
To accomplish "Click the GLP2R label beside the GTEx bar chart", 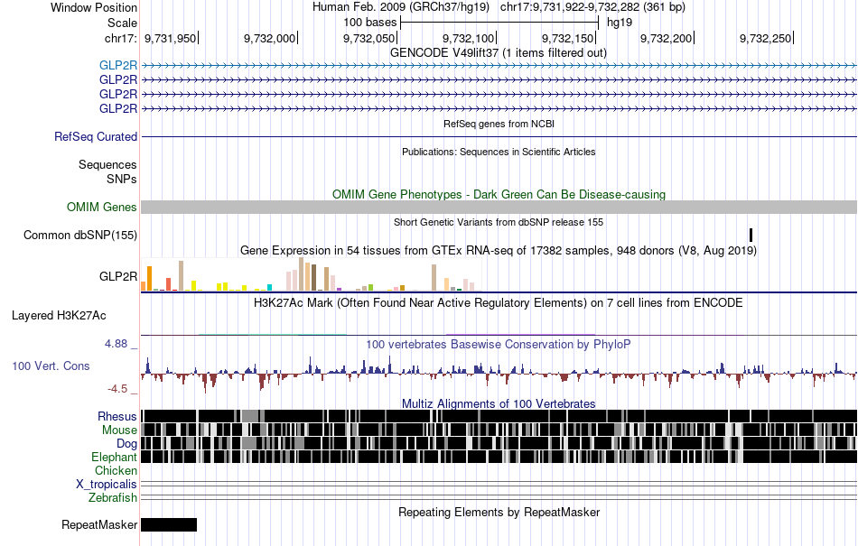I will point(118,276).
